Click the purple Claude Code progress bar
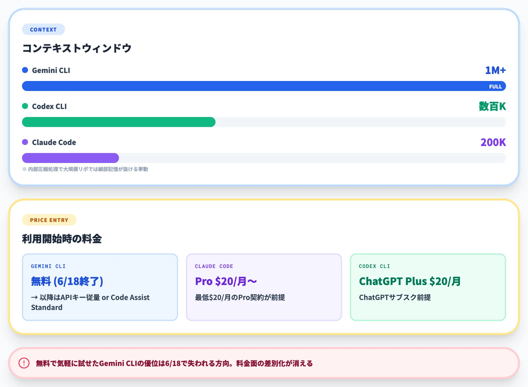 pyautogui.click(x=70, y=158)
